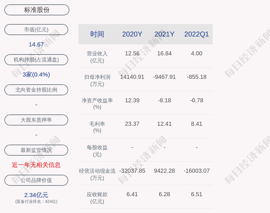Select the 市值(亿元) label pill
The height and width of the screenshot is (213, 270).
click(36, 30)
